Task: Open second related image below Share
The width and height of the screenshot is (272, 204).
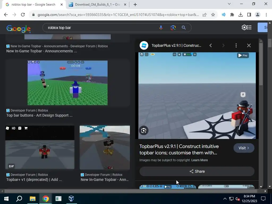Action: tap(226, 187)
